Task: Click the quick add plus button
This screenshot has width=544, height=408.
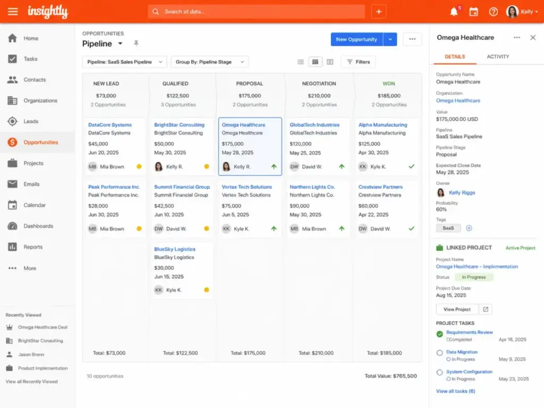Action: pyautogui.click(x=378, y=12)
